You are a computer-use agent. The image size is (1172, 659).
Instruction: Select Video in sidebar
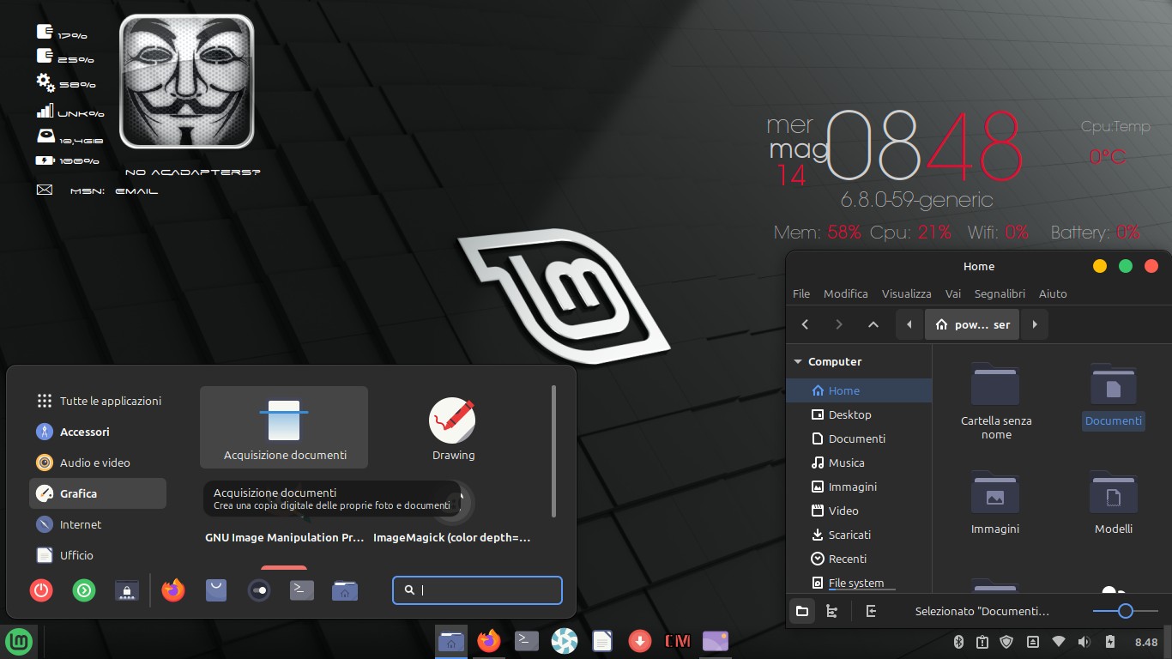coord(859,511)
